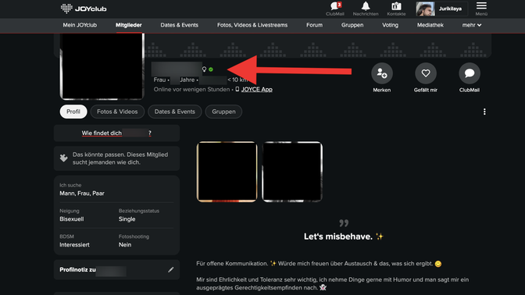Open the large profile picture
Image resolution: width=525 pixels, height=295 pixels.
point(102,66)
